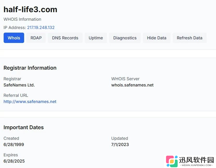Click the half-life3.com domain heading
216x168 pixels.
click(x=30, y=10)
